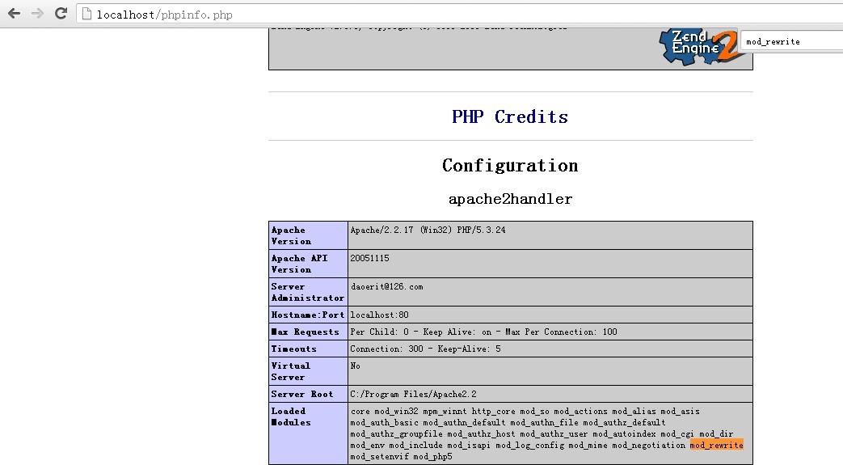The width and height of the screenshot is (843, 465).
Task: Open the PHP Credits link
Action: [510, 116]
